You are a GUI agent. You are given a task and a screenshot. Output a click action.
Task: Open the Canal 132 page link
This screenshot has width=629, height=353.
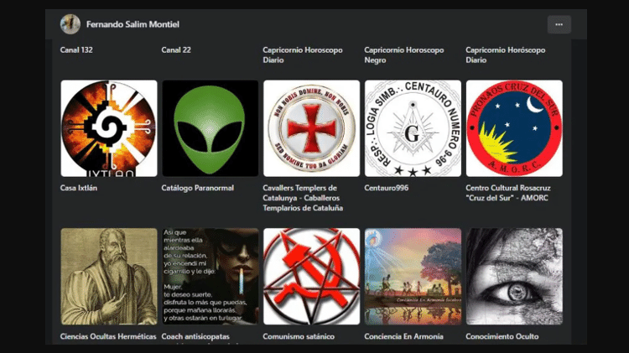point(76,50)
